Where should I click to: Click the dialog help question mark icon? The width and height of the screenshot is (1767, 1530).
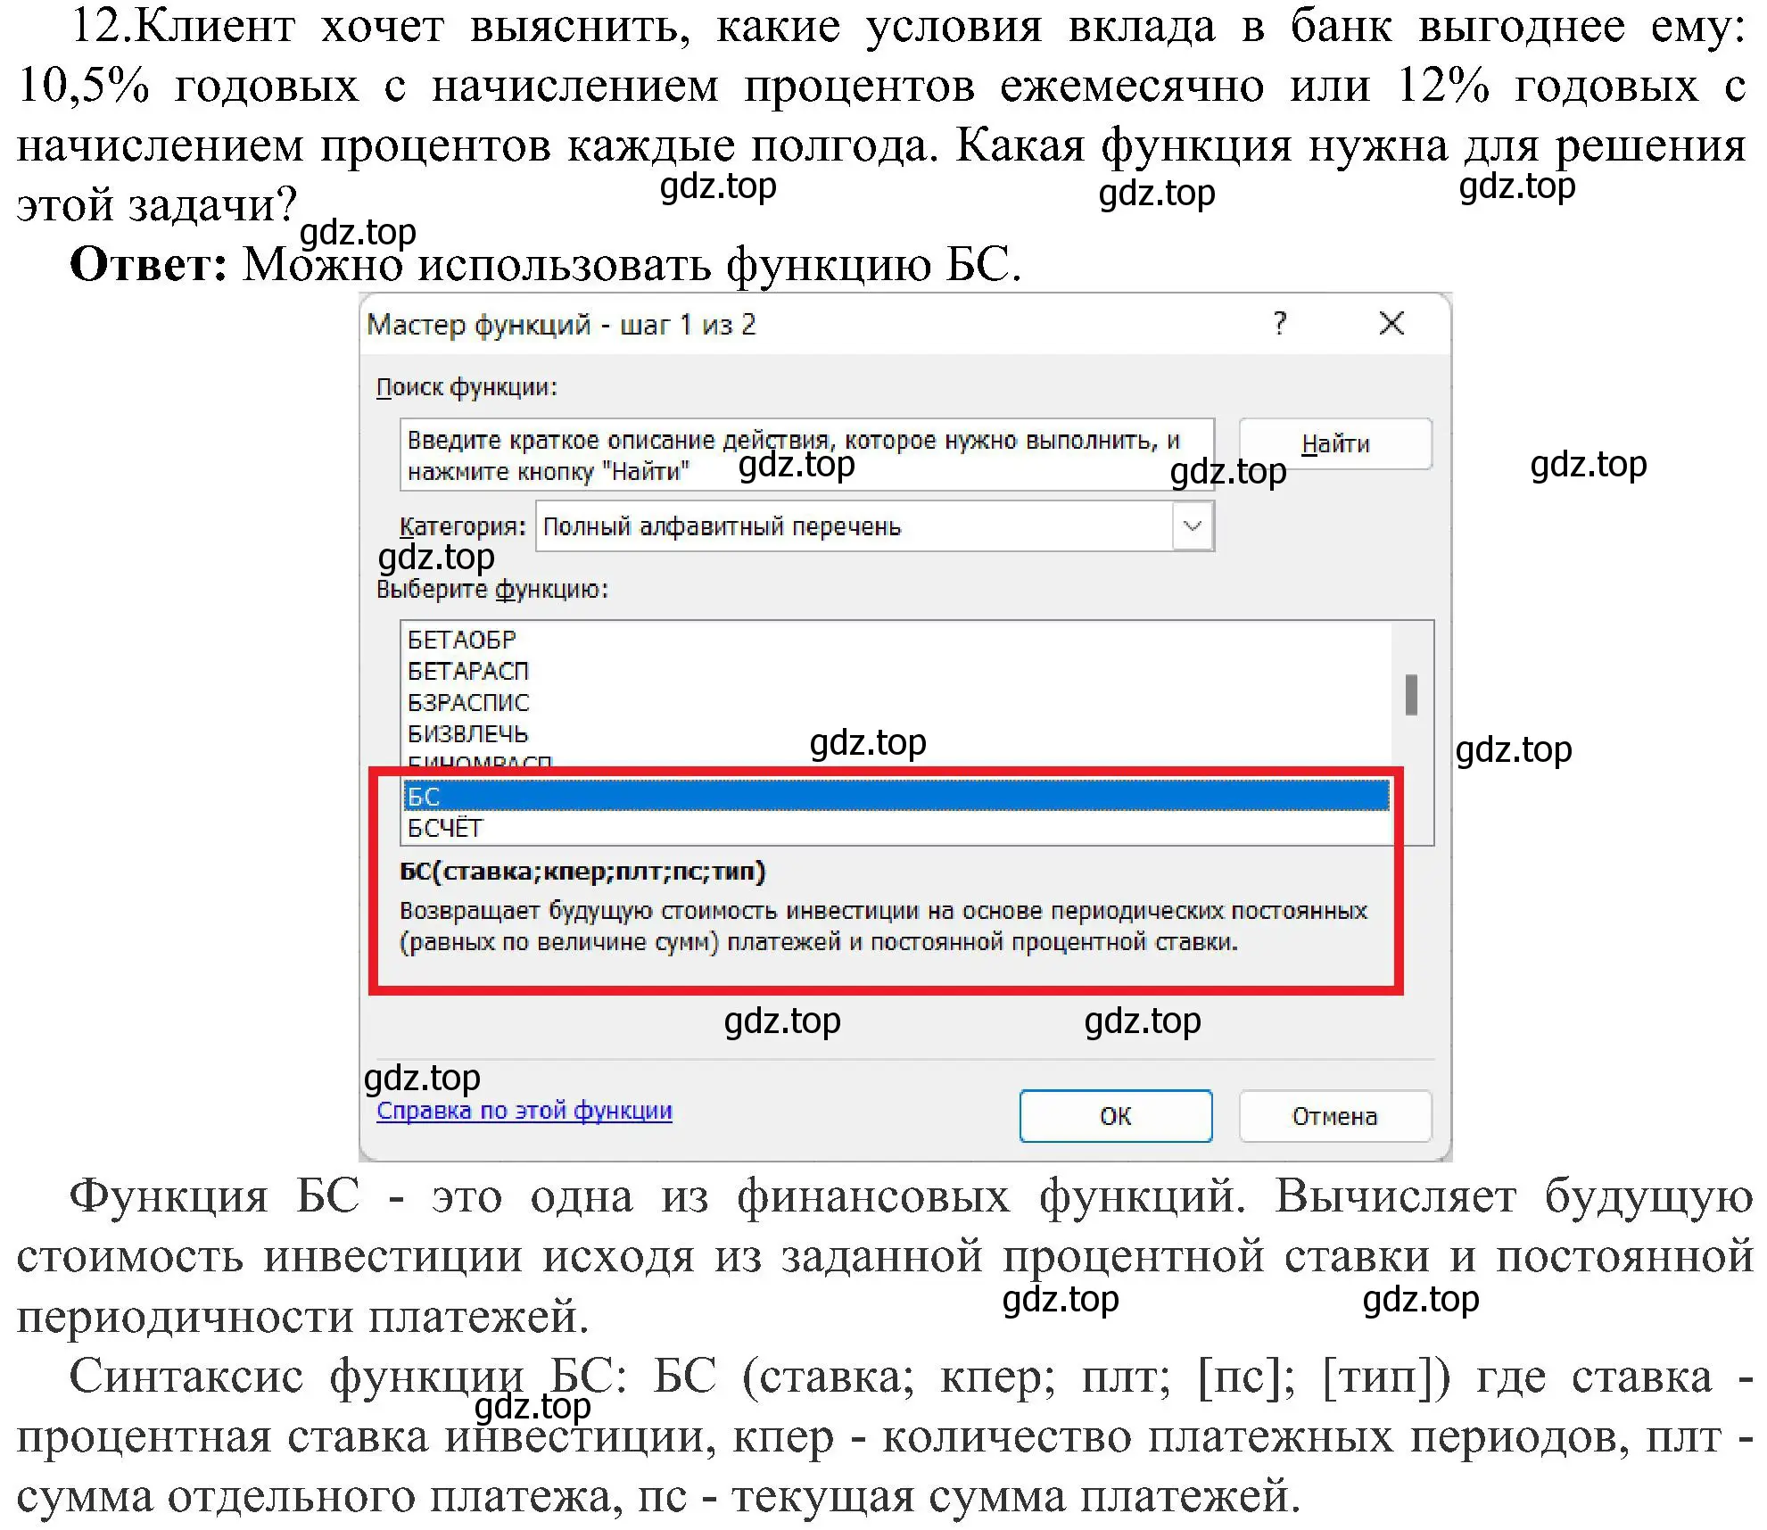(1280, 322)
